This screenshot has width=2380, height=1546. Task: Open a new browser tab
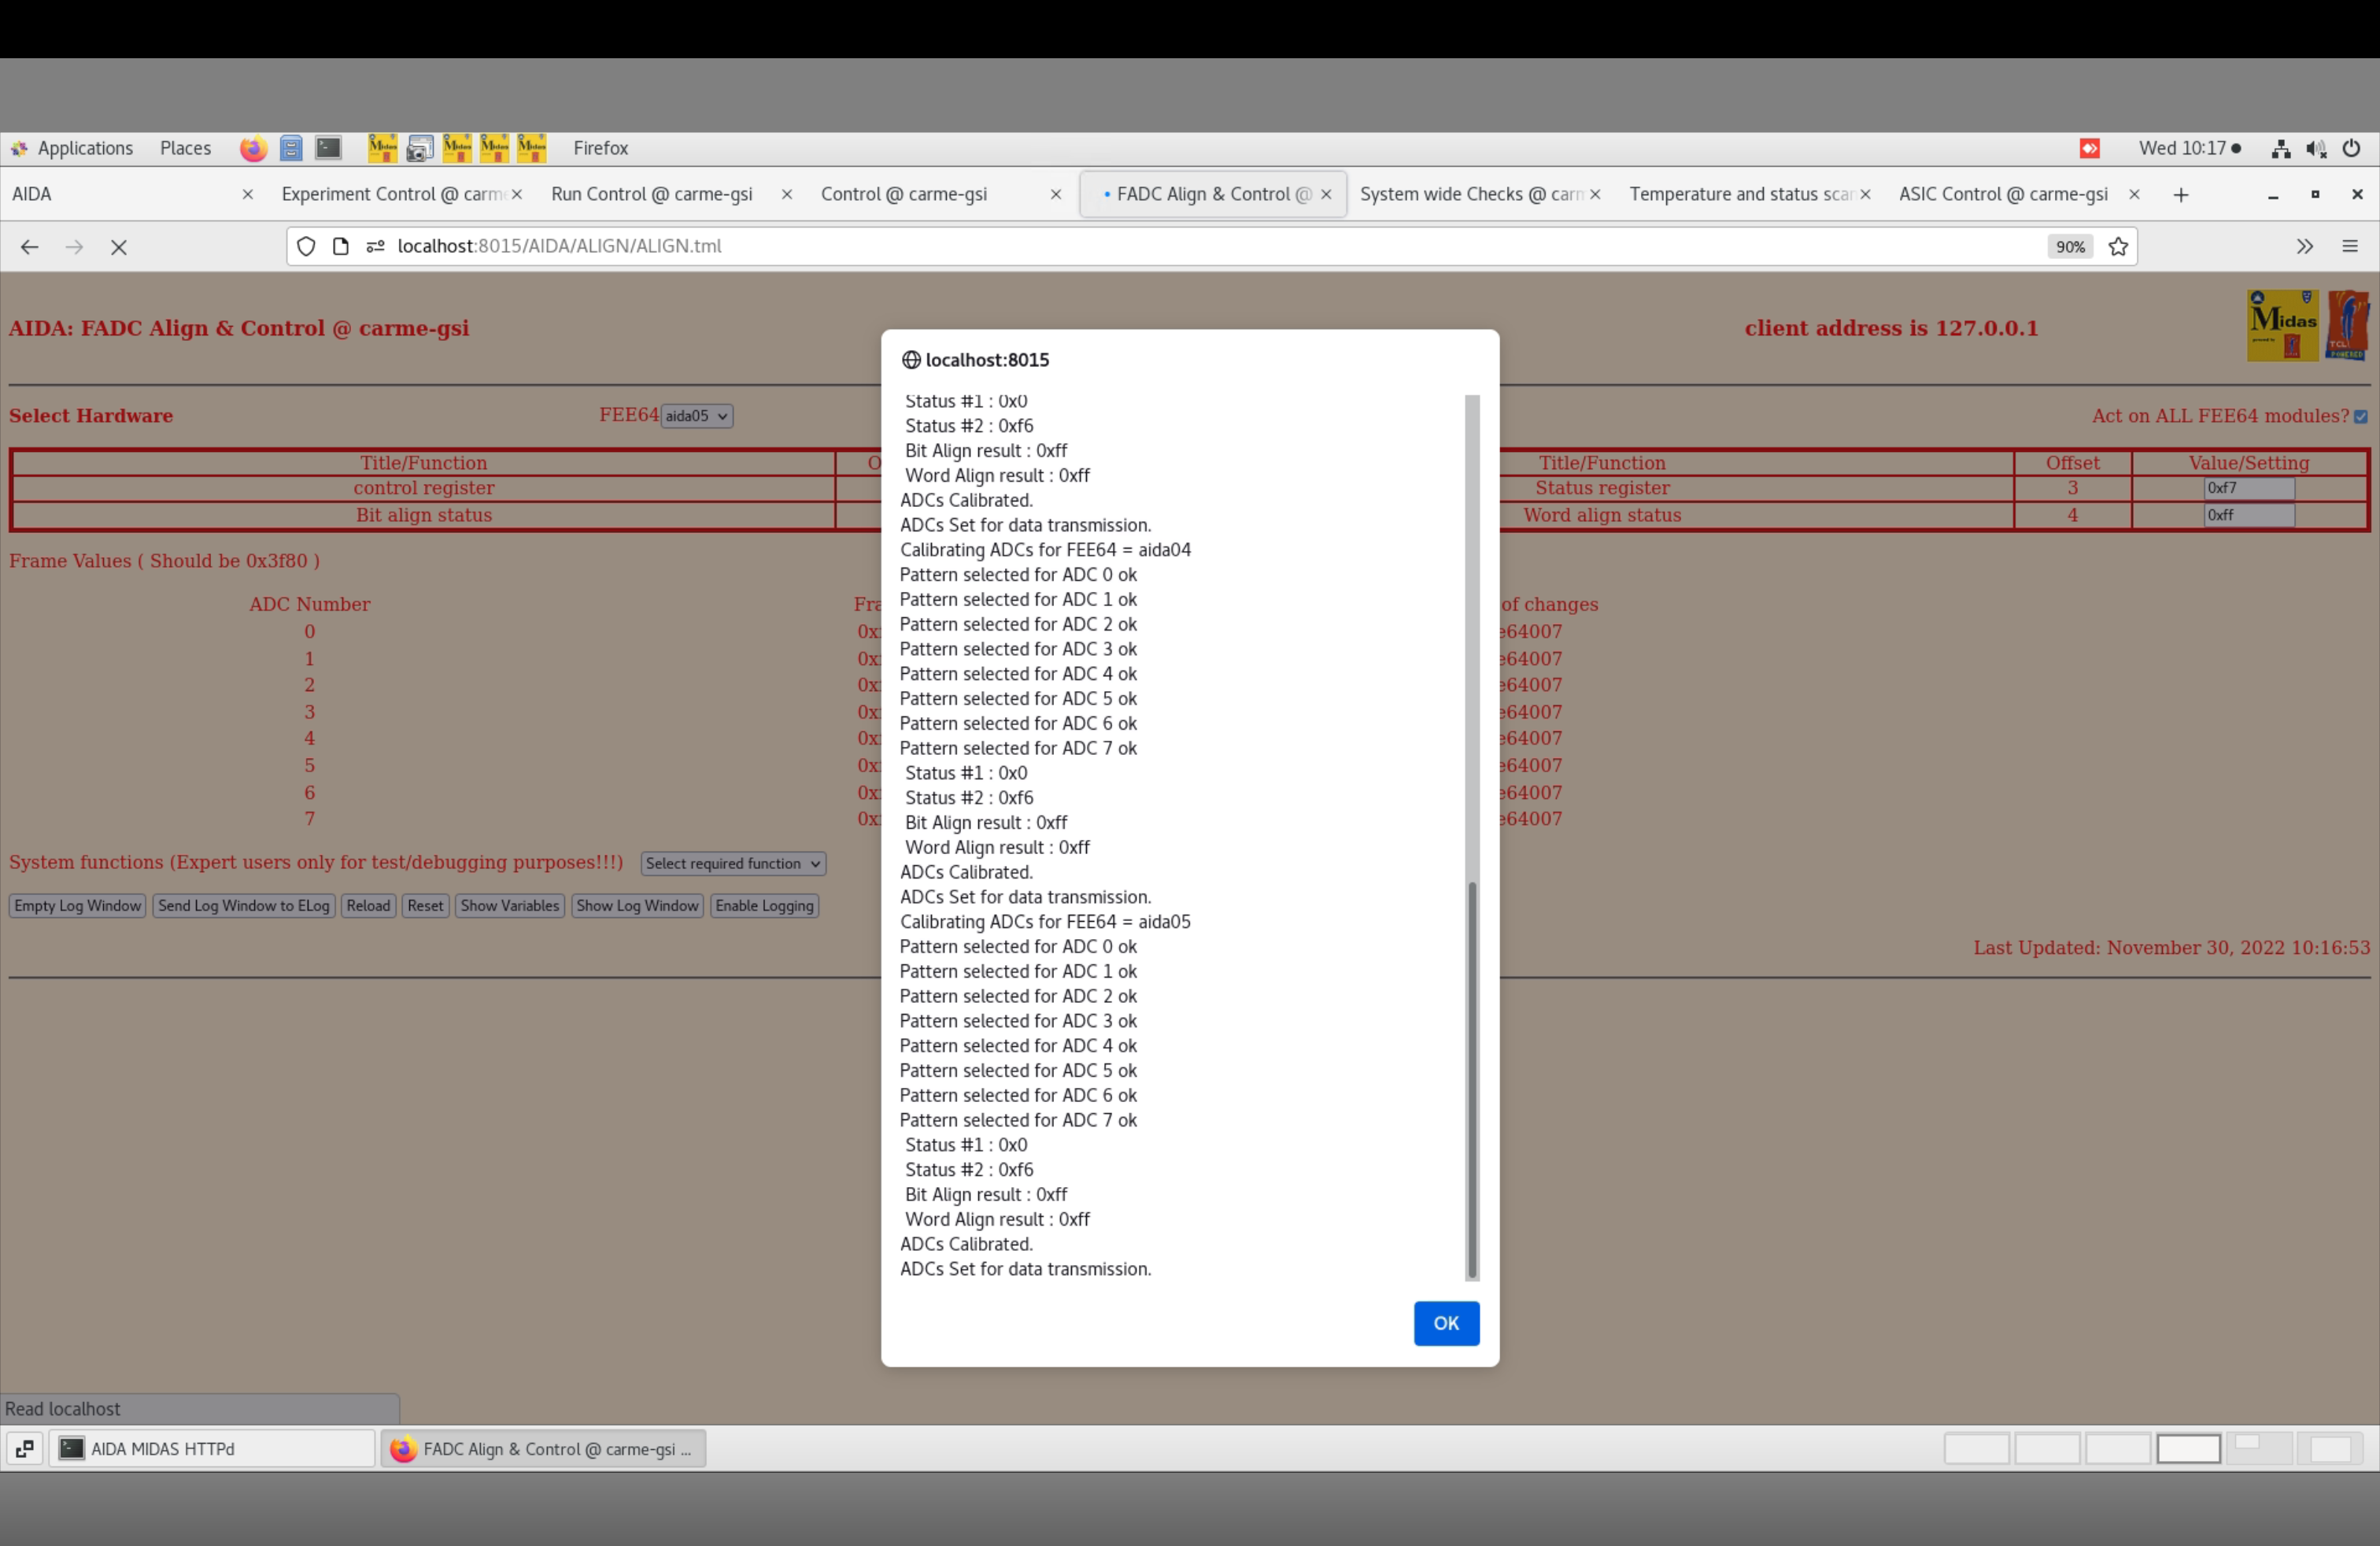2180,194
